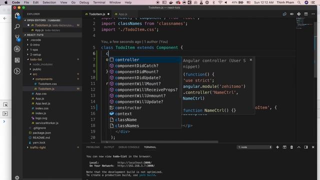The height and width of the screenshot is (180, 320).
Task: Toggle file blame eye icon
Action: coord(291,14)
